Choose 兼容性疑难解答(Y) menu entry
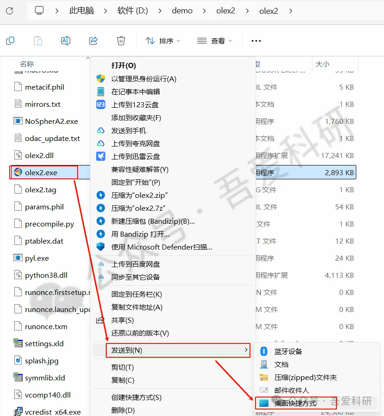The image size is (384, 416). (x=140, y=170)
